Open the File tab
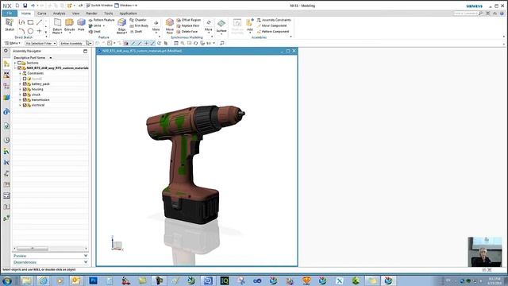 pyautogui.click(x=10, y=14)
